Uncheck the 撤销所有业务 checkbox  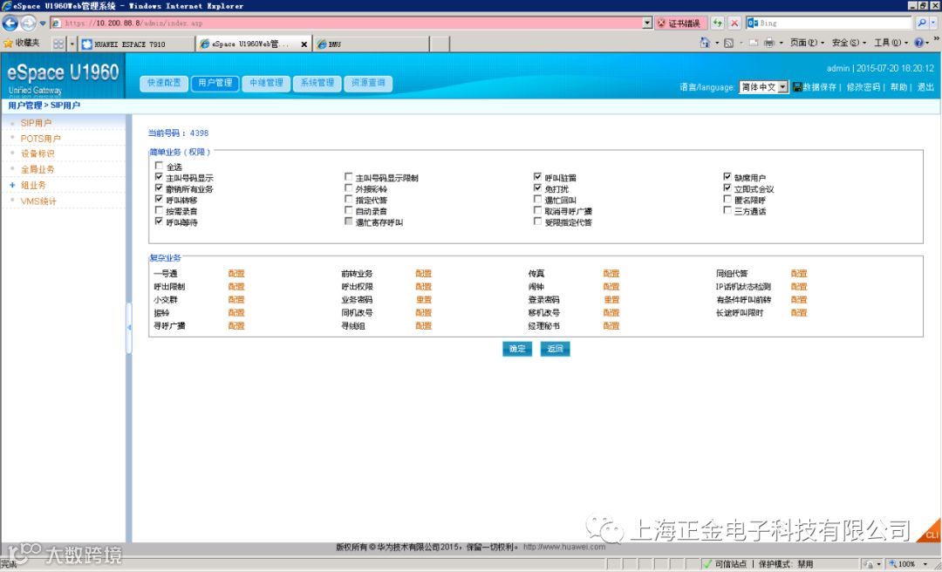point(159,188)
